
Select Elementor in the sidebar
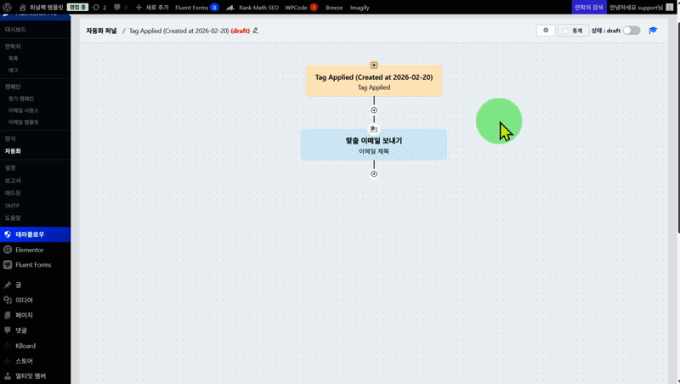(30, 250)
